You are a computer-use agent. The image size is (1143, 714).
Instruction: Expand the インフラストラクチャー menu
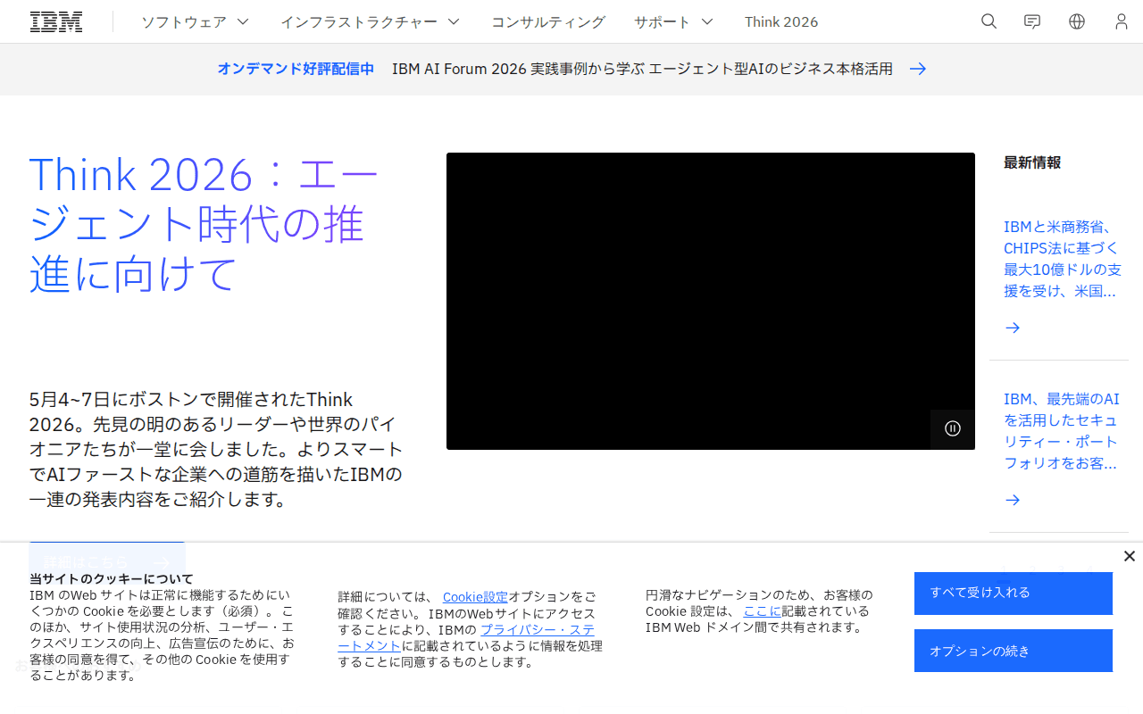[x=370, y=21]
